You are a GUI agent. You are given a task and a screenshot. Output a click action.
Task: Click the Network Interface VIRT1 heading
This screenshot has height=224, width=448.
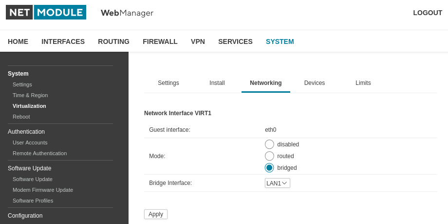click(x=178, y=113)
